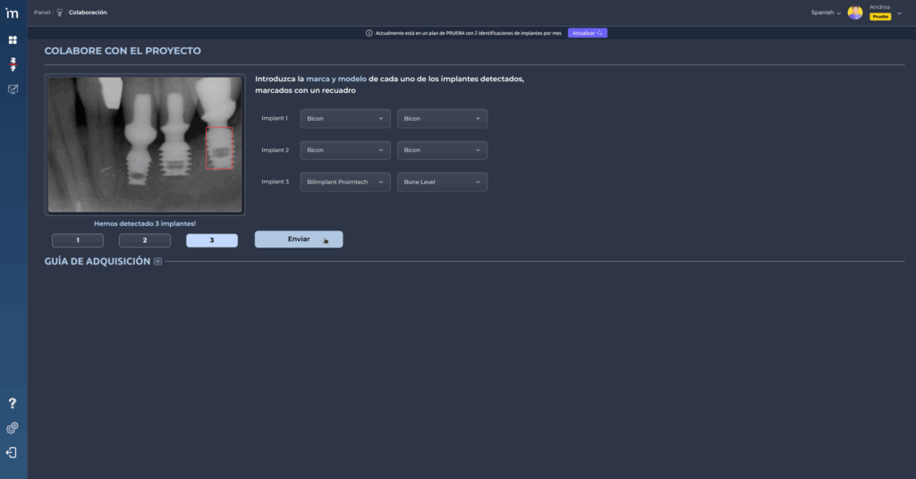Click the Actualizar upgrade button
This screenshot has width=916, height=479.
click(587, 33)
